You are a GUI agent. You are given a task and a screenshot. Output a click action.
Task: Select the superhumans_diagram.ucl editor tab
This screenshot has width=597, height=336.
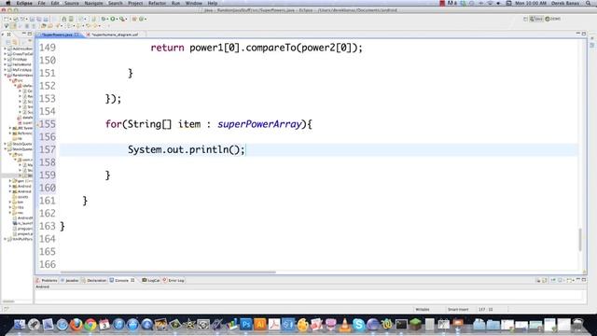115,35
